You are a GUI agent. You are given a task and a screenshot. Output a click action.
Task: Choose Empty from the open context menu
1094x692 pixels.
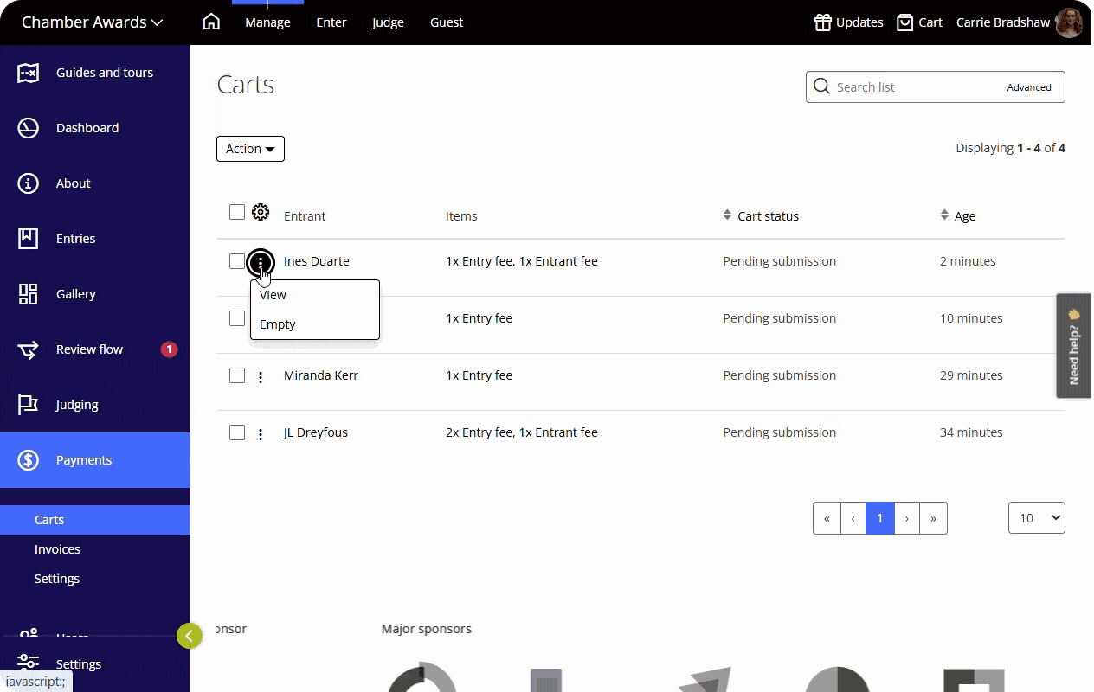click(x=277, y=324)
